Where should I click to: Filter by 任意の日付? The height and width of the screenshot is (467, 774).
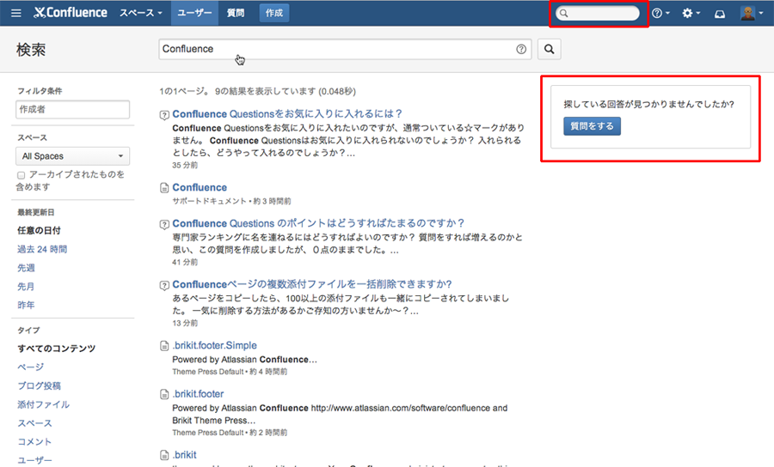[39, 231]
